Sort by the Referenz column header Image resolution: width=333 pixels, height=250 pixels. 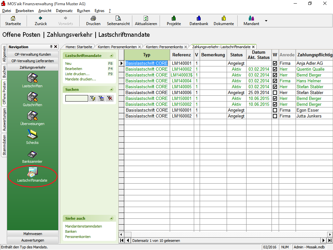pos(181,55)
